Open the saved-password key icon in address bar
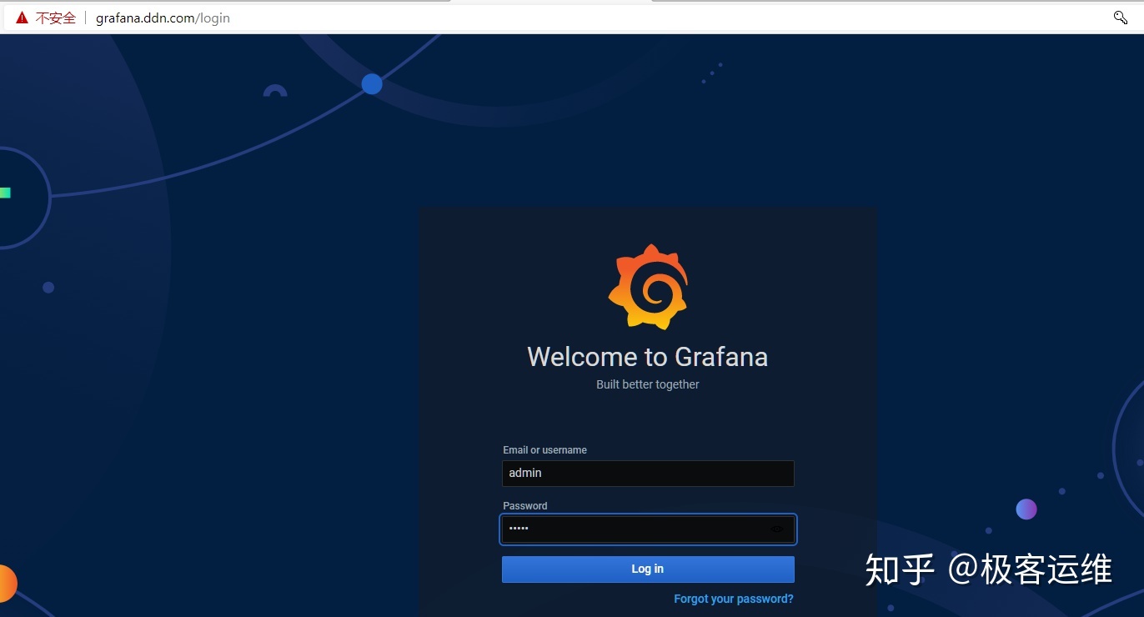 [x=1121, y=18]
